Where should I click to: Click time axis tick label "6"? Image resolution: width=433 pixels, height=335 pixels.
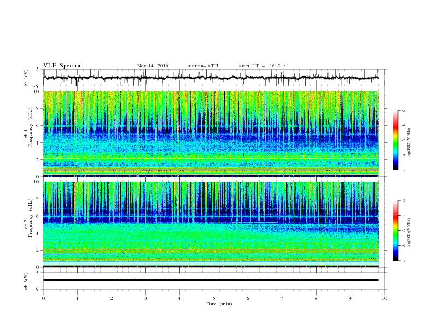[248, 298]
